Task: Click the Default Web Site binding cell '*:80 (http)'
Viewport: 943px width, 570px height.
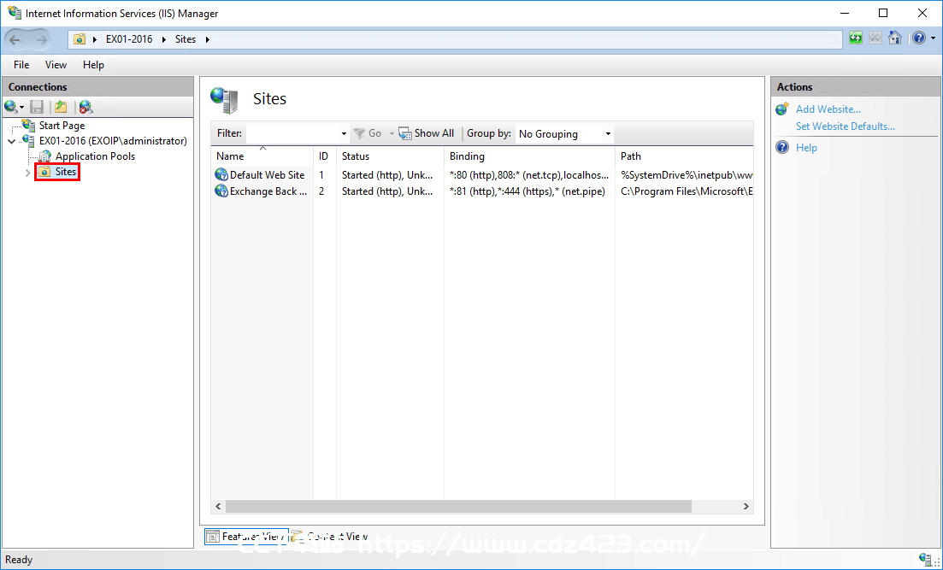Action: click(529, 175)
